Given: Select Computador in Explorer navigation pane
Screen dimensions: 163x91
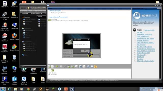Looking at the screenshot, I should point(27,42).
